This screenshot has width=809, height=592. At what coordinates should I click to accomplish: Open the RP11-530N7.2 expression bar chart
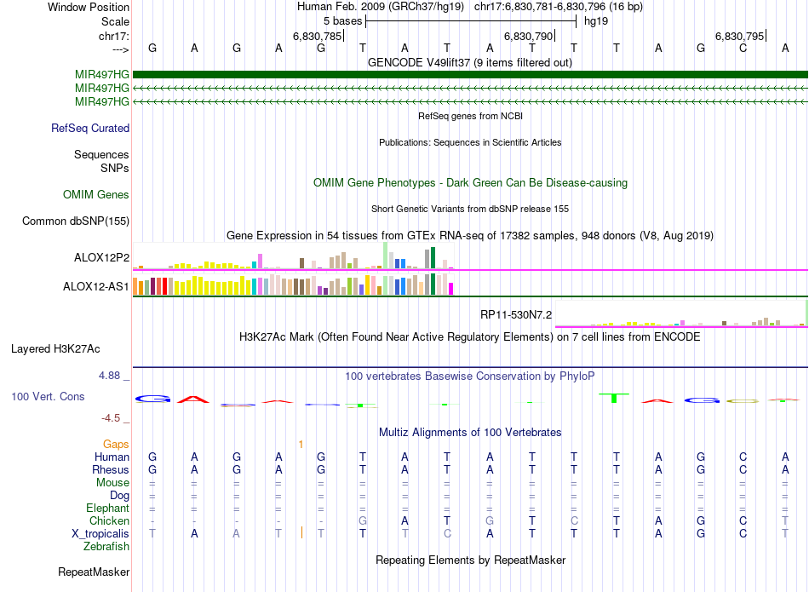[681, 313]
